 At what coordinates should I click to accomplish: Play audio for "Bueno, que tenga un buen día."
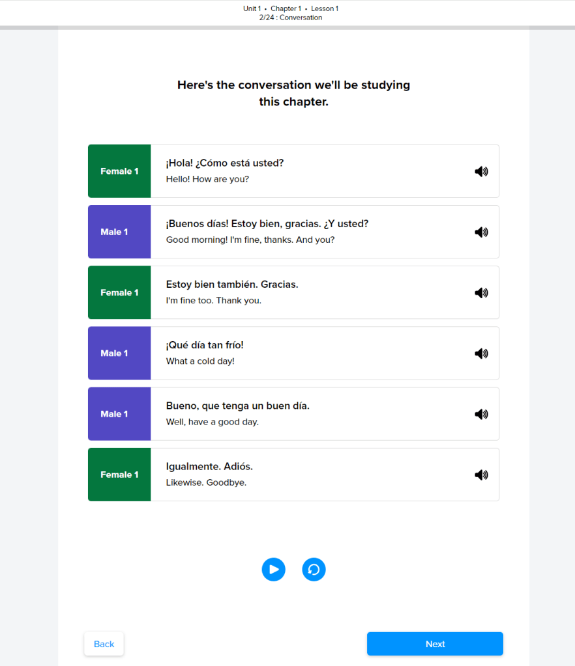tap(481, 414)
